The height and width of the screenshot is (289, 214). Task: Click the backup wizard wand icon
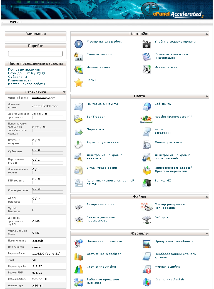tap(147, 207)
